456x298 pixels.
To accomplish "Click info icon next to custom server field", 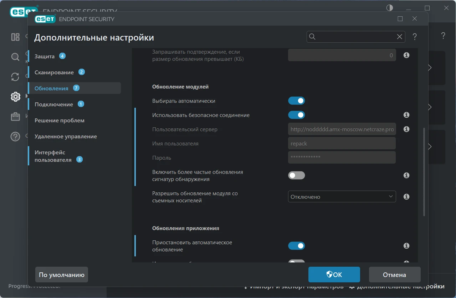I will (406, 129).
